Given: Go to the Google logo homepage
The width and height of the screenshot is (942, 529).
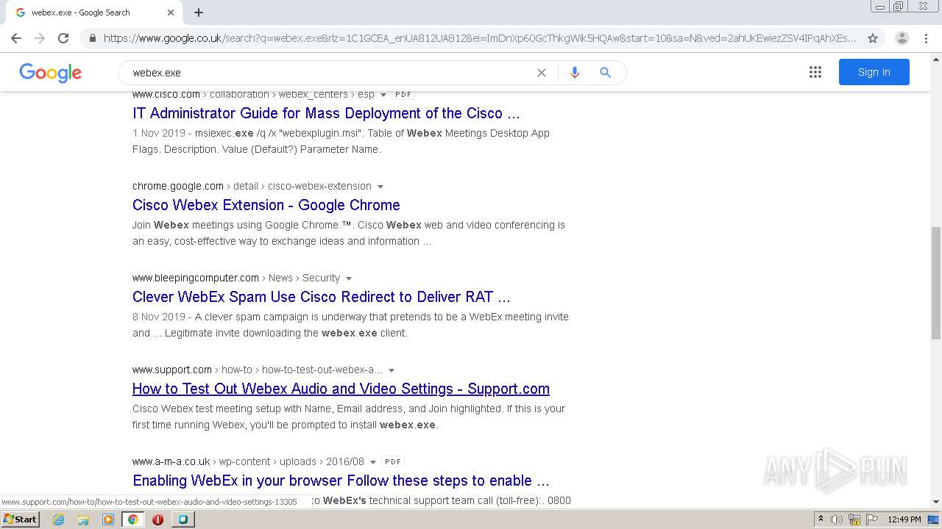Looking at the screenshot, I should [x=50, y=73].
